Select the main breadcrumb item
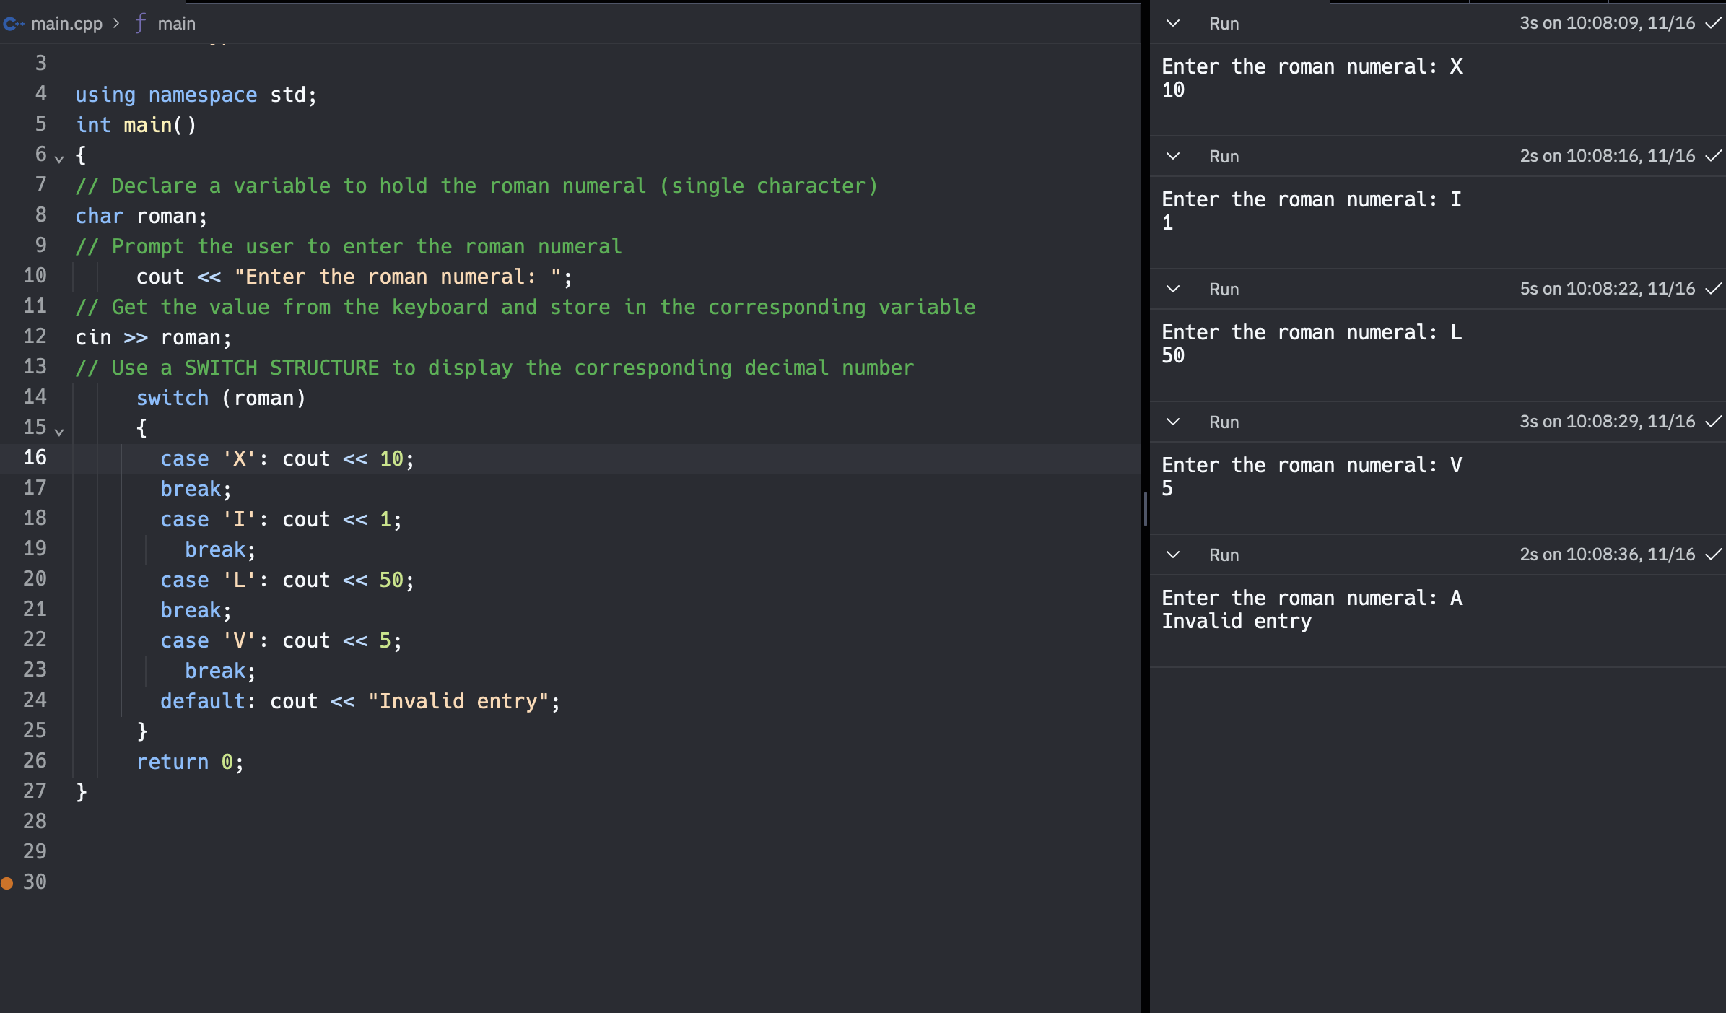Screen dimensions: 1726x1013 coord(176,24)
